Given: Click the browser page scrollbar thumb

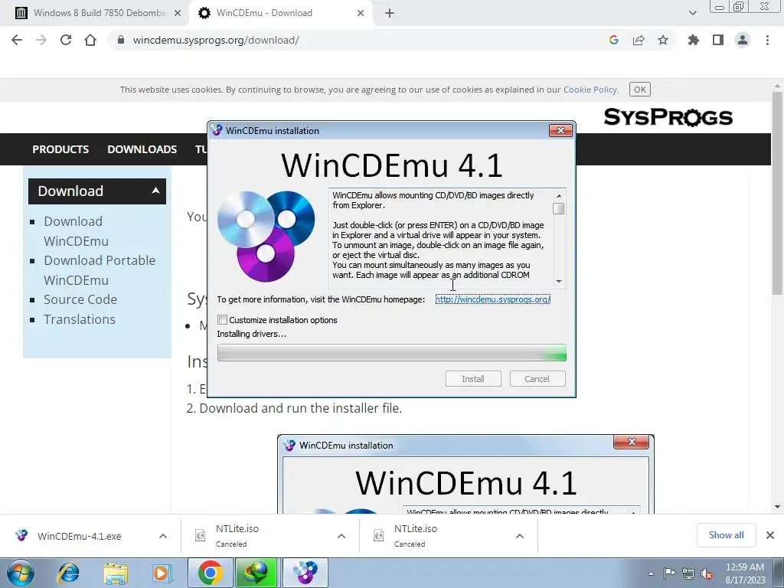Looking at the screenshot, I should click(778, 192).
